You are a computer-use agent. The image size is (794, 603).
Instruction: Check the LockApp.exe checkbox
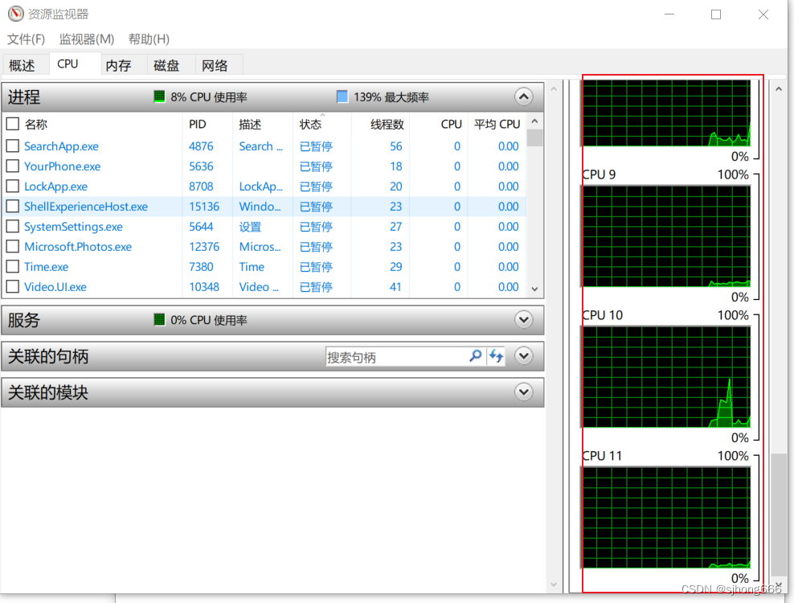(13, 187)
